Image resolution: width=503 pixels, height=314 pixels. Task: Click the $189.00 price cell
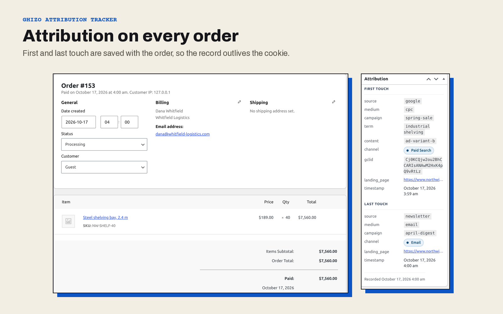[266, 218]
